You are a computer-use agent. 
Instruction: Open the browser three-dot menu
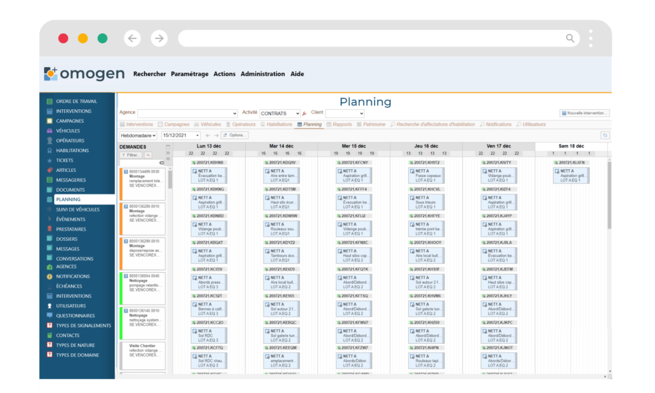[x=590, y=38]
